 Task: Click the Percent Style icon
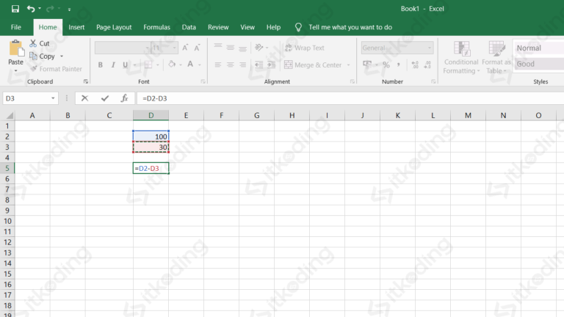pos(386,65)
